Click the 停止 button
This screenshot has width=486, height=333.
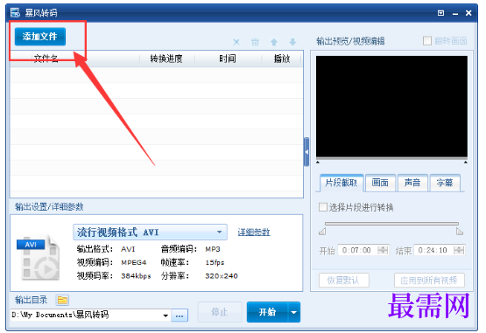coord(220,312)
